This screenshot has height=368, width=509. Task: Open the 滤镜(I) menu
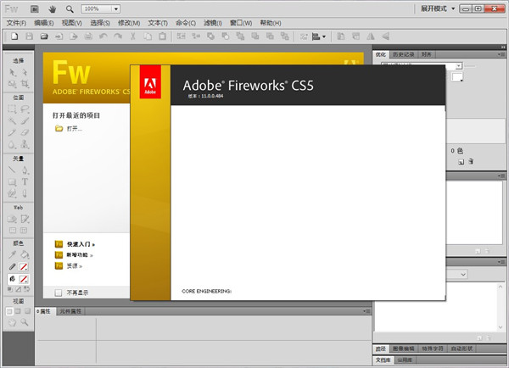point(213,23)
